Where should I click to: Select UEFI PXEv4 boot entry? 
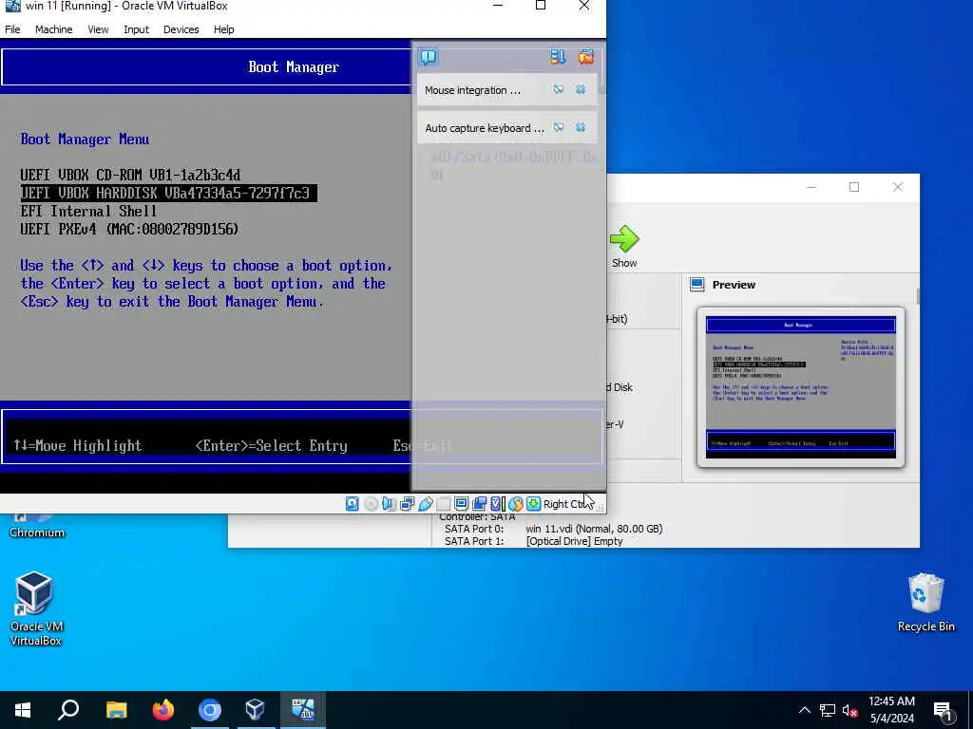coord(129,230)
